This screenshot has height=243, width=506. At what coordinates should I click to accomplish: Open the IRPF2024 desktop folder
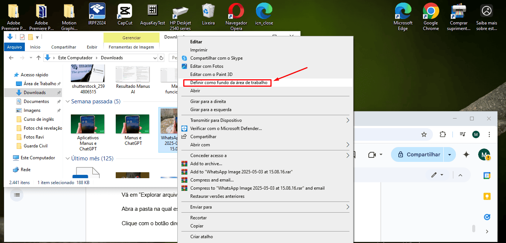point(97,11)
